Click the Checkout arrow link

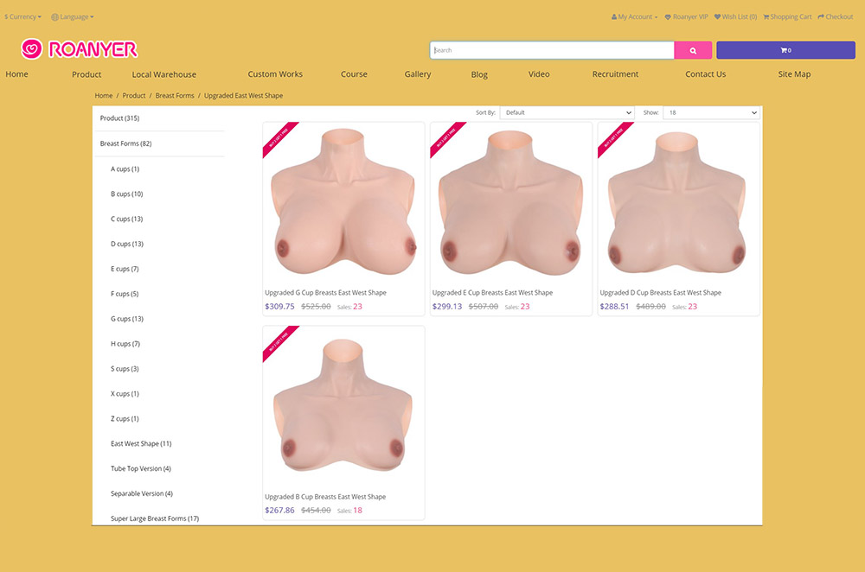(x=835, y=16)
